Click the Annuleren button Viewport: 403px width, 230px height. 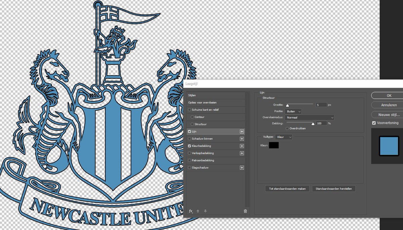[389, 105]
